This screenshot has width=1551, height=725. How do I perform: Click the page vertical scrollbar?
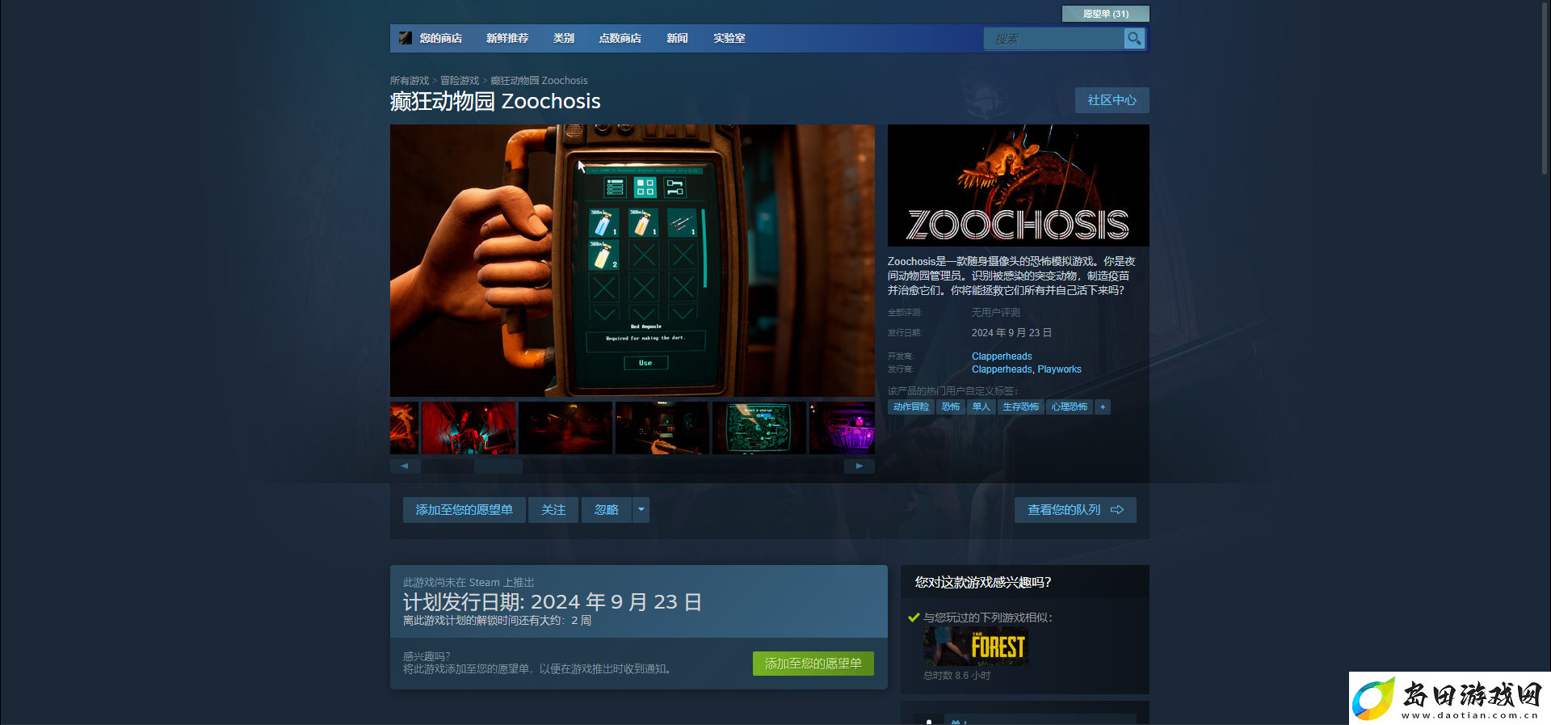(1545, 89)
